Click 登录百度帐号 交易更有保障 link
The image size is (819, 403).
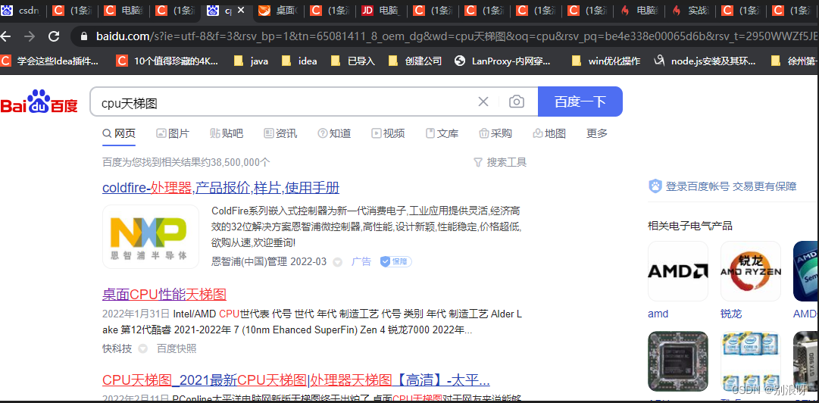pyautogui.click(x=731, y=186)
